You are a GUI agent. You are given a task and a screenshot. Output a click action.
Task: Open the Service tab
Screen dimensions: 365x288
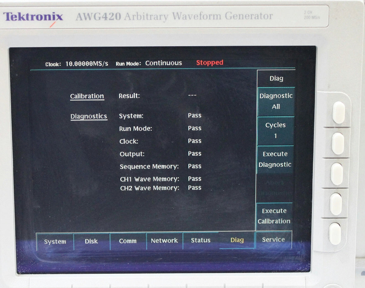click(x=273, y=240)
